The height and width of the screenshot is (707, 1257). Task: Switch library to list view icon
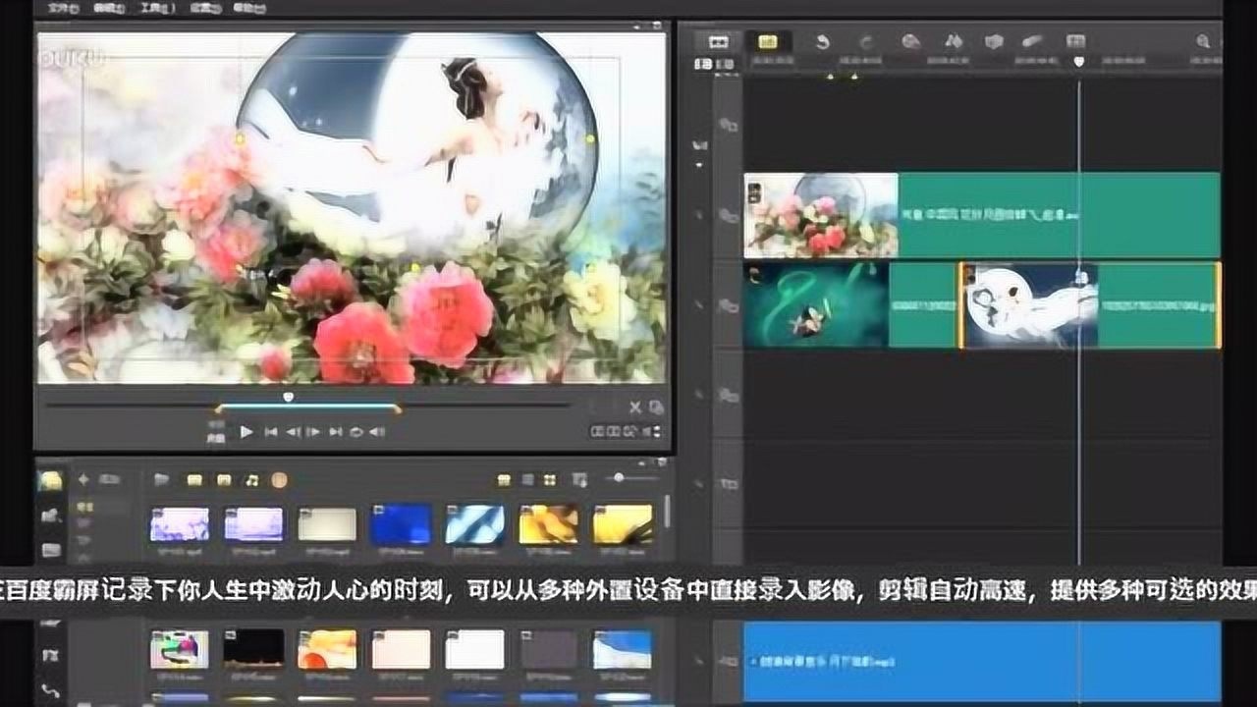coord(527,480)
